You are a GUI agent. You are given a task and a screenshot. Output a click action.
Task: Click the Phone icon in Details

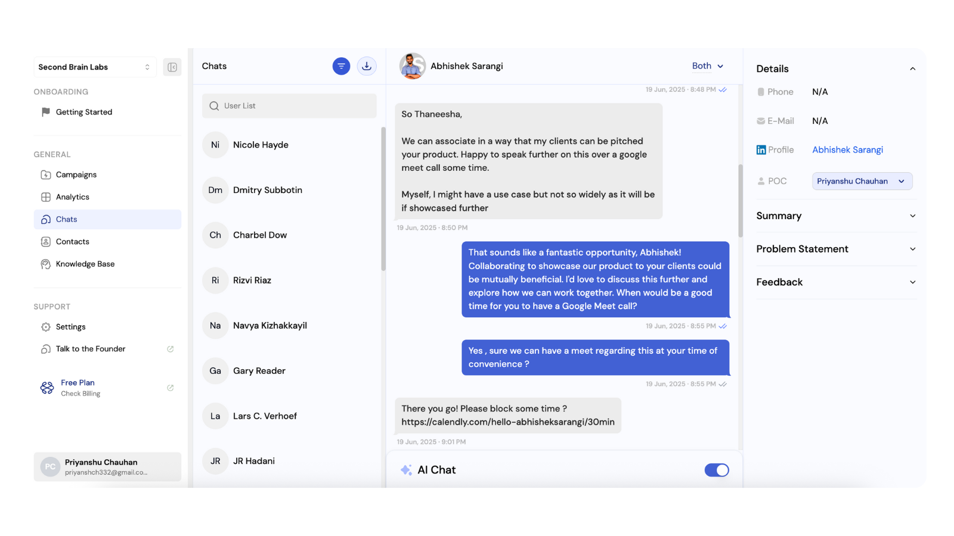pyautogui.click(x=761, y=92)
